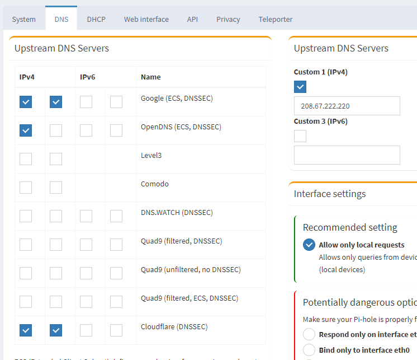The width and height of the screenshot is (417, 360).
Task: Check Quad9 (filtered, DNSSEC) first IPv4 checkbox
Action: point(26,245)
